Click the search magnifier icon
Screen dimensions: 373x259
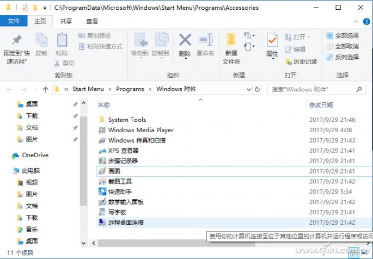pos(359,89)
